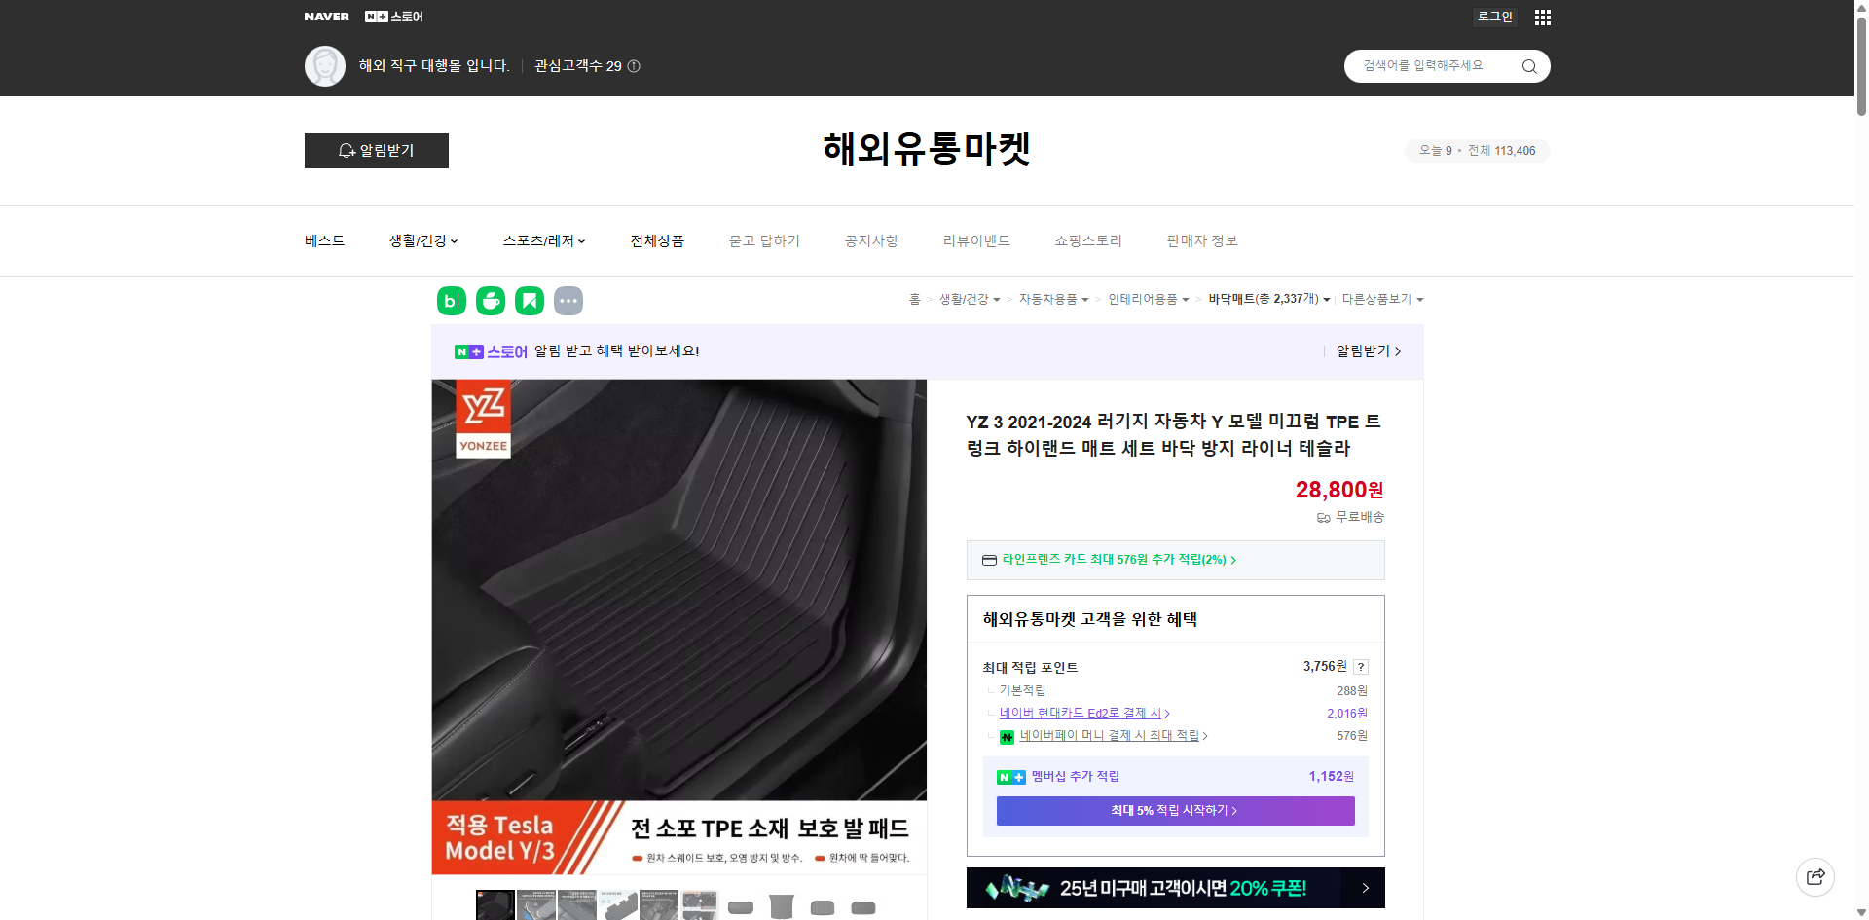Click the search keyword input field
1869x920 pixels.
click(1431, 65)
